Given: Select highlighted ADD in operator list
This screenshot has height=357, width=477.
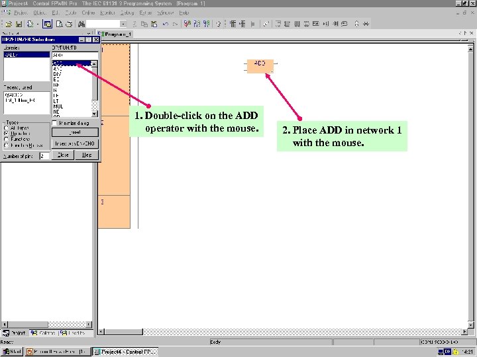Looking at the screenshot, I should [72, 63].
